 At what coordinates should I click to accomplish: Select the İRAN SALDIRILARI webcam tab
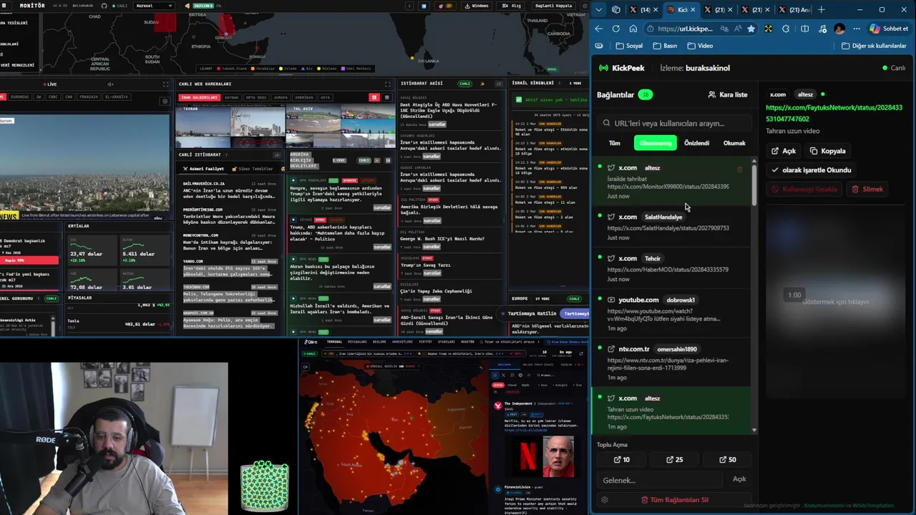200,97
